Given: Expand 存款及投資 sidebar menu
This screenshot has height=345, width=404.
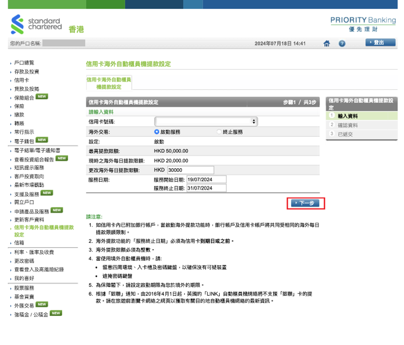Looking at the screenshot, I should click(x=27, y=72).
